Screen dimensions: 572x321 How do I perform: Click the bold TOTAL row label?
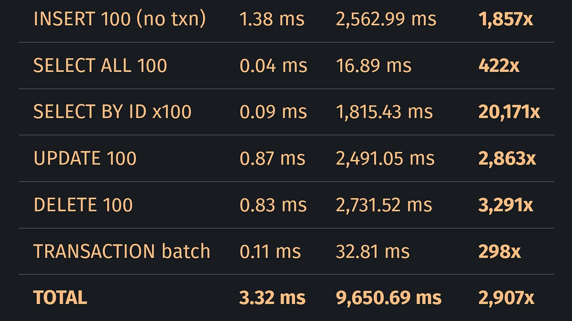click(x=60, y=298)
